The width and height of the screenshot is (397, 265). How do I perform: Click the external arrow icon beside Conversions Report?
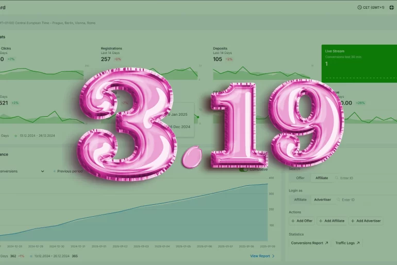pos(326,243)
